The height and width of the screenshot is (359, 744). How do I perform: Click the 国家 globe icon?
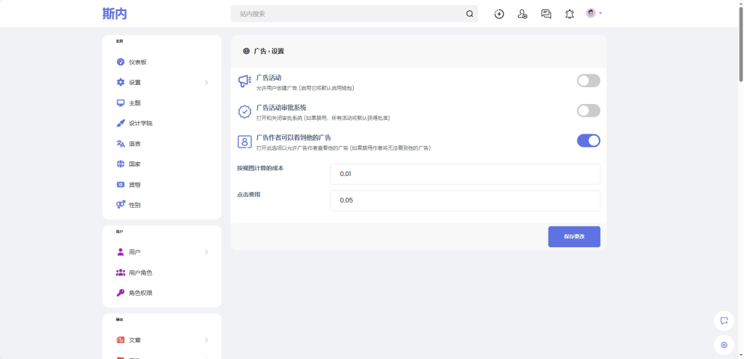tap(121, 164)
